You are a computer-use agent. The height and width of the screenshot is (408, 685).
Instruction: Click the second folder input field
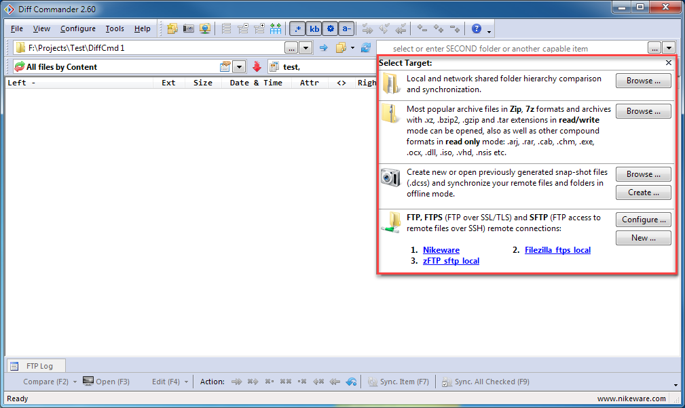[x=509, y=48]
